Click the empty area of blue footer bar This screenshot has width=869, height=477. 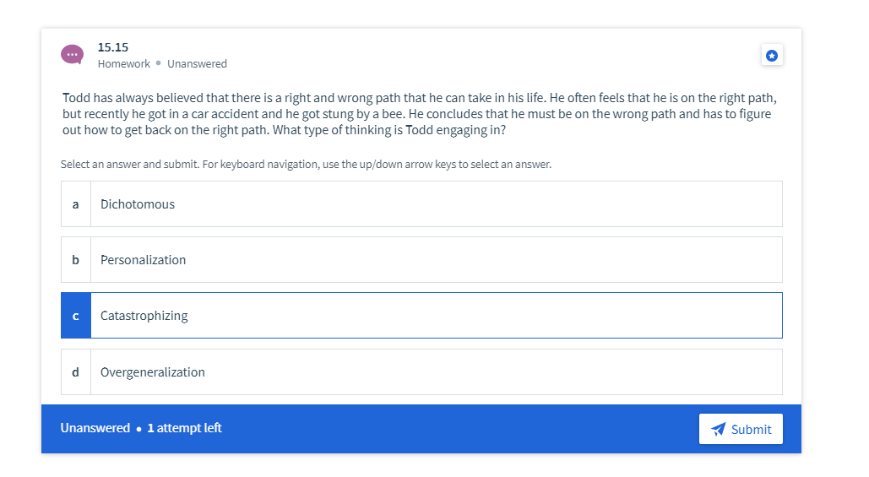pyautogui.click(x=464, y=429)
